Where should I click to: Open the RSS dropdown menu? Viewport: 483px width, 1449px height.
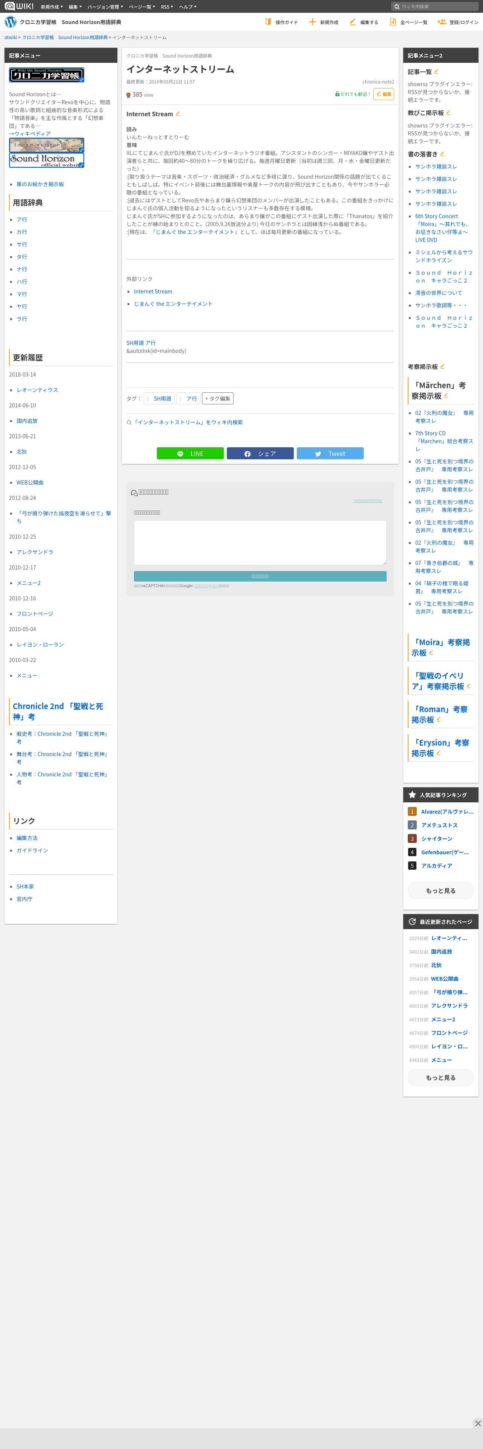click(x=167, y=7)
